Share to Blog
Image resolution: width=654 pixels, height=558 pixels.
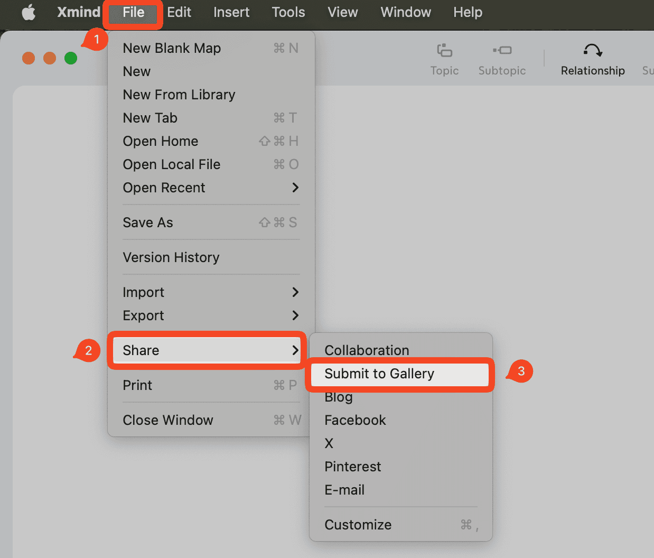pos(400,397)
